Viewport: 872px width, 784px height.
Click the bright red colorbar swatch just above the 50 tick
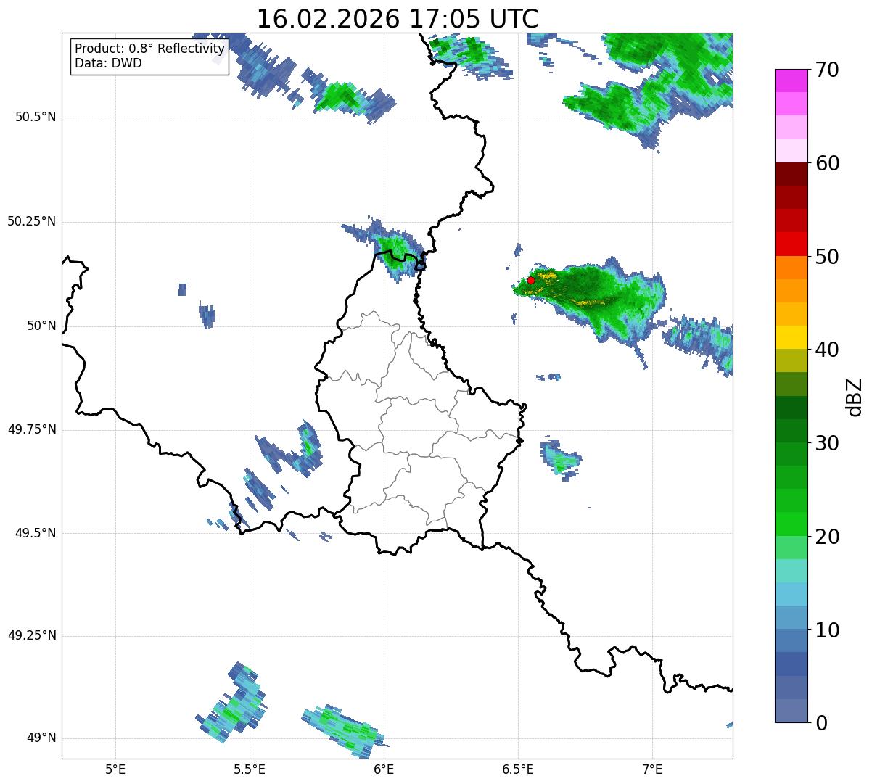[791, 244]
